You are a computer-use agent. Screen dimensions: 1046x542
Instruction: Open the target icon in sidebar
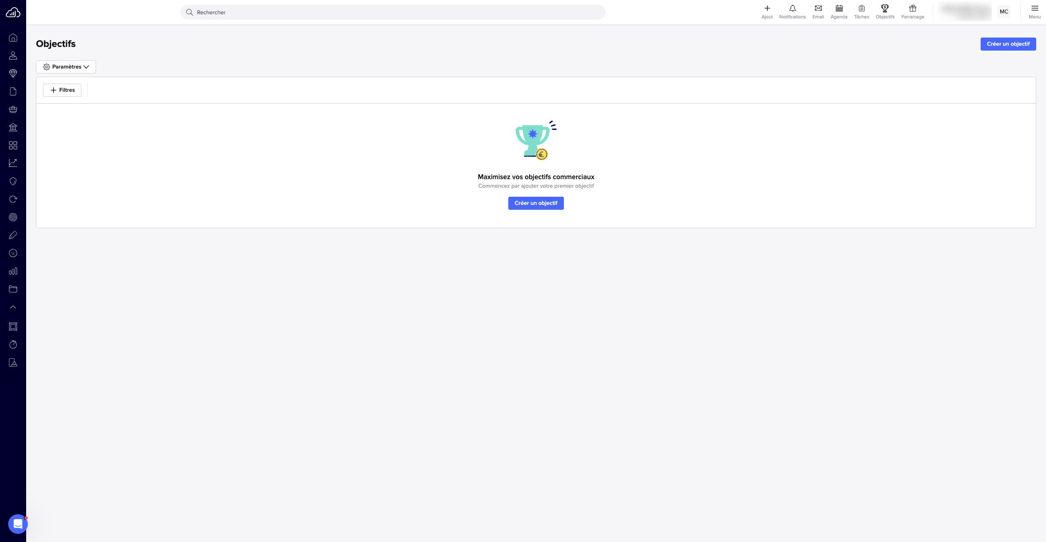coord(13,217)
